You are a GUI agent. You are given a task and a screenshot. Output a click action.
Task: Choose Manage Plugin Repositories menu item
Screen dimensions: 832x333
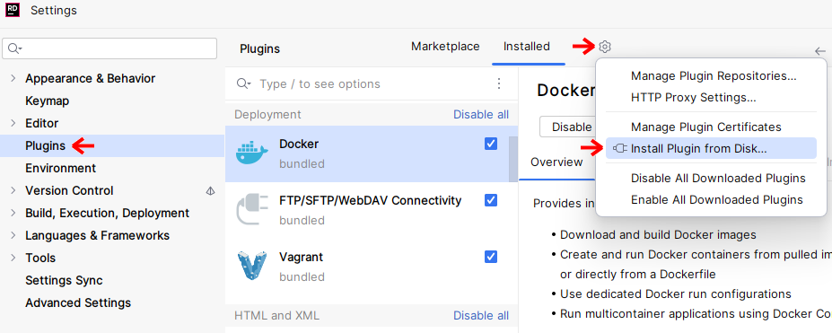(x=714, y=75)
